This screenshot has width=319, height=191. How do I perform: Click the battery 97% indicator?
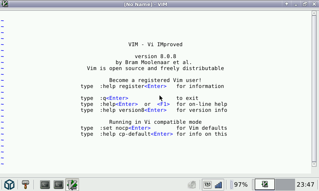point(239,185)
